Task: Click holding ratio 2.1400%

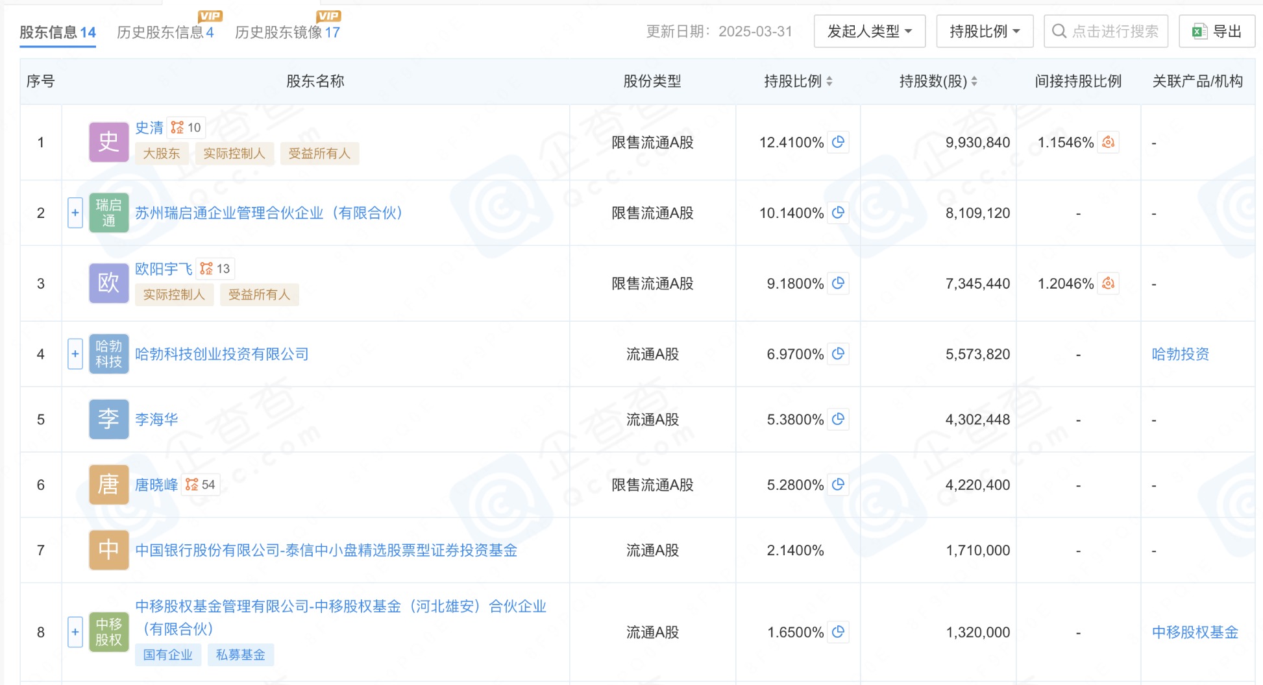Action: click(x=795, y=550)
